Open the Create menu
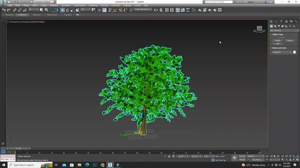 [44, 6]
